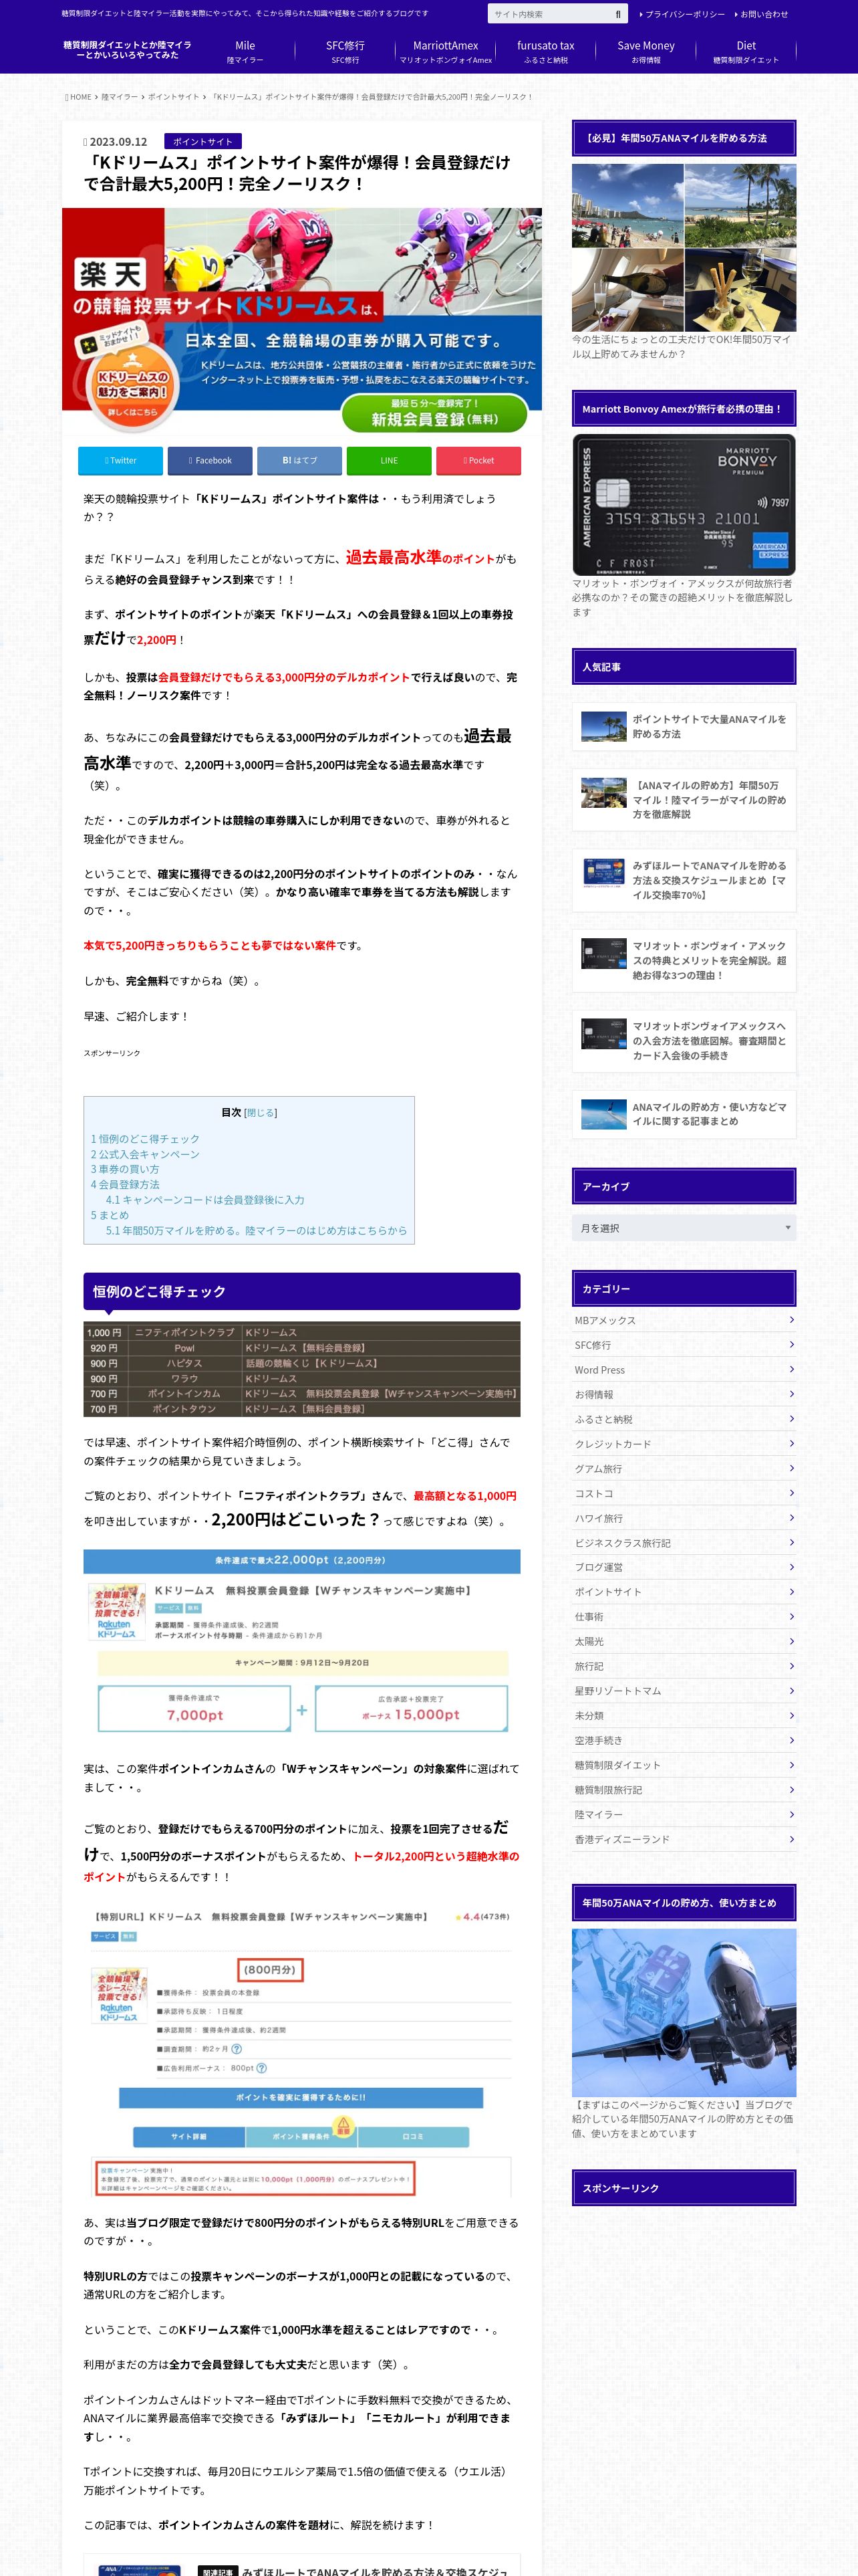Viewport: 858px width, 2576px height.
Task: Open 星野リゾートトマム category
Action: [683, 1691]
